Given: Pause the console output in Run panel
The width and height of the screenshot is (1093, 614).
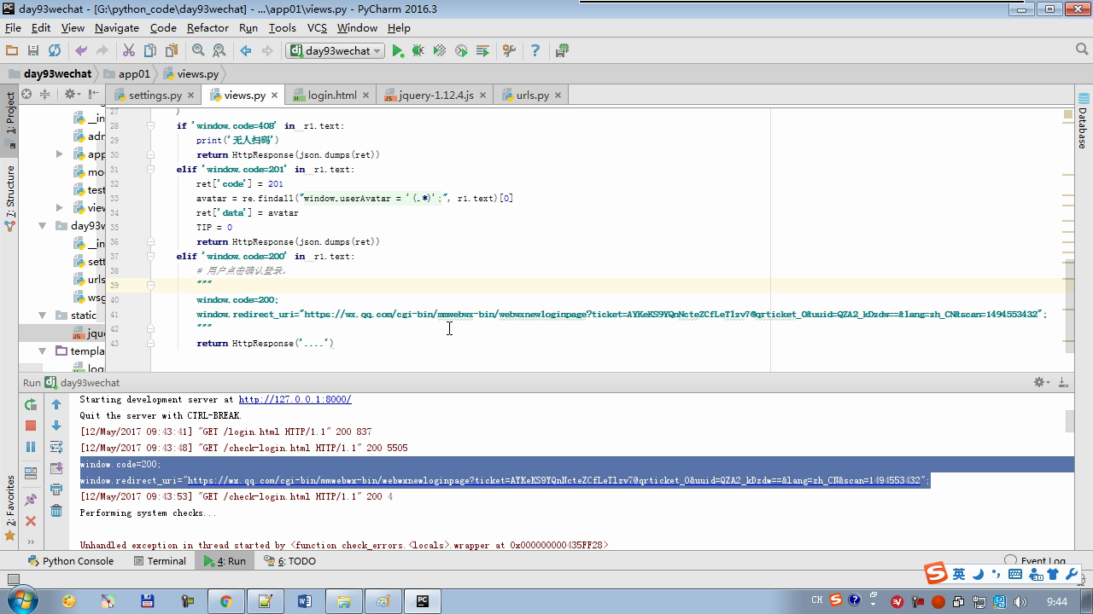Looking at the screenshot, I should 31,447.
